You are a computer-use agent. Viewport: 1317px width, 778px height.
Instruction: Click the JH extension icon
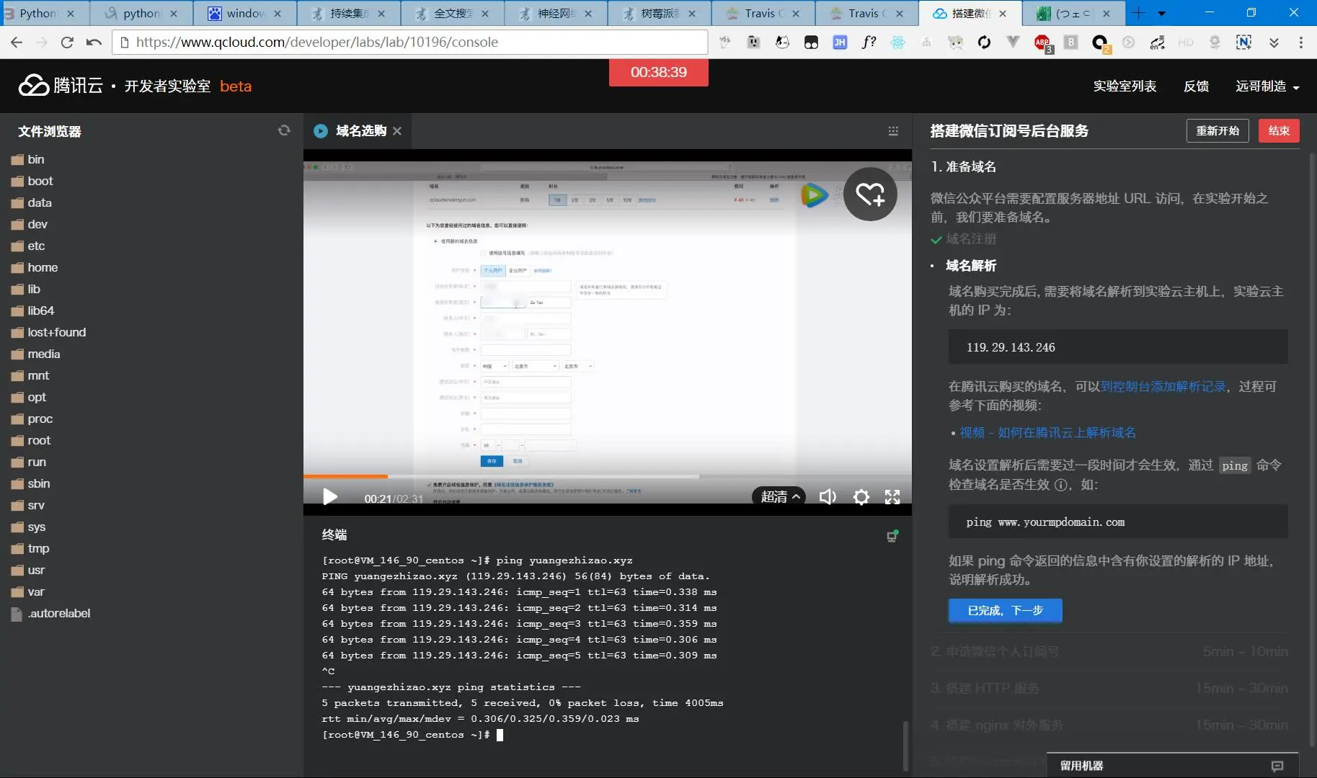[x=840, y=43]
